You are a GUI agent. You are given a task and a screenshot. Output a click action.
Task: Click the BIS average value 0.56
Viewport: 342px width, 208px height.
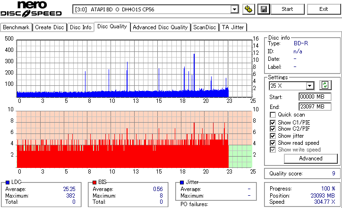pyautogui.click(x=158, y=189)
